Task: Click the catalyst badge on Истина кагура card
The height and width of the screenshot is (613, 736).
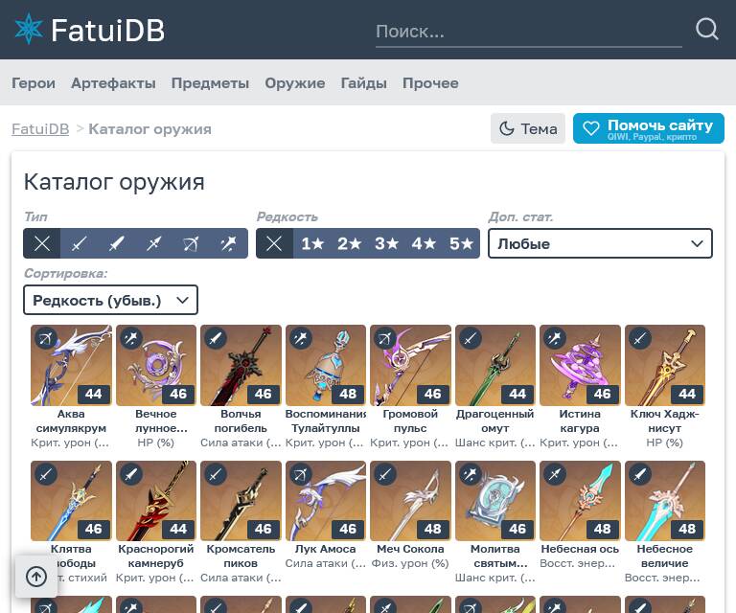Action: click(554, 338)
